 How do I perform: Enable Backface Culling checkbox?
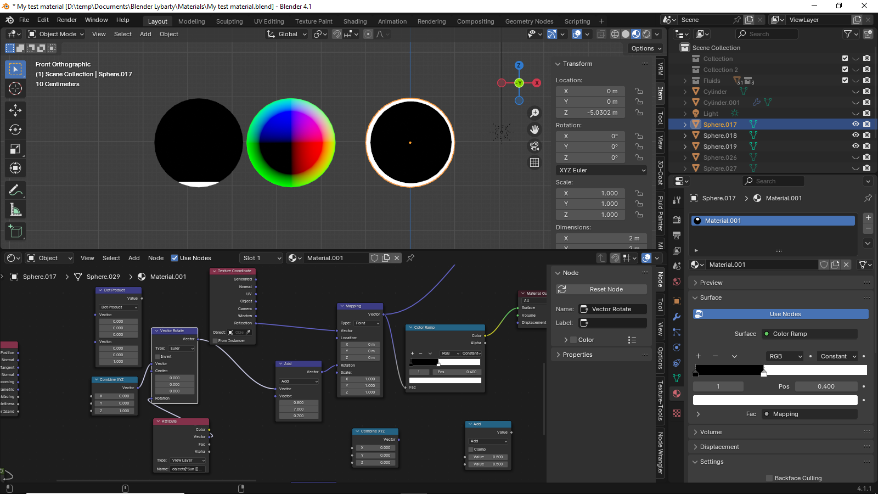click(x=769, y=478)
